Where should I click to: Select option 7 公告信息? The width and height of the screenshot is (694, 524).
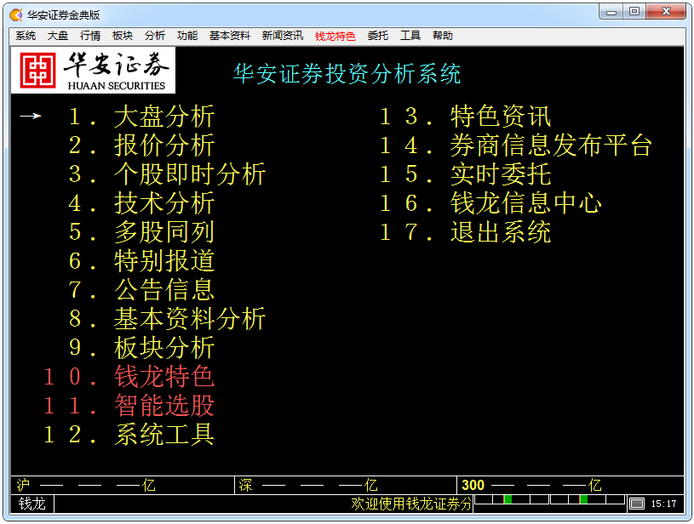141,290
